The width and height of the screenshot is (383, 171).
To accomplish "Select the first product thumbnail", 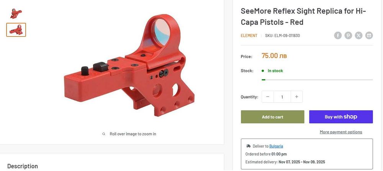I will click(16, 13).
